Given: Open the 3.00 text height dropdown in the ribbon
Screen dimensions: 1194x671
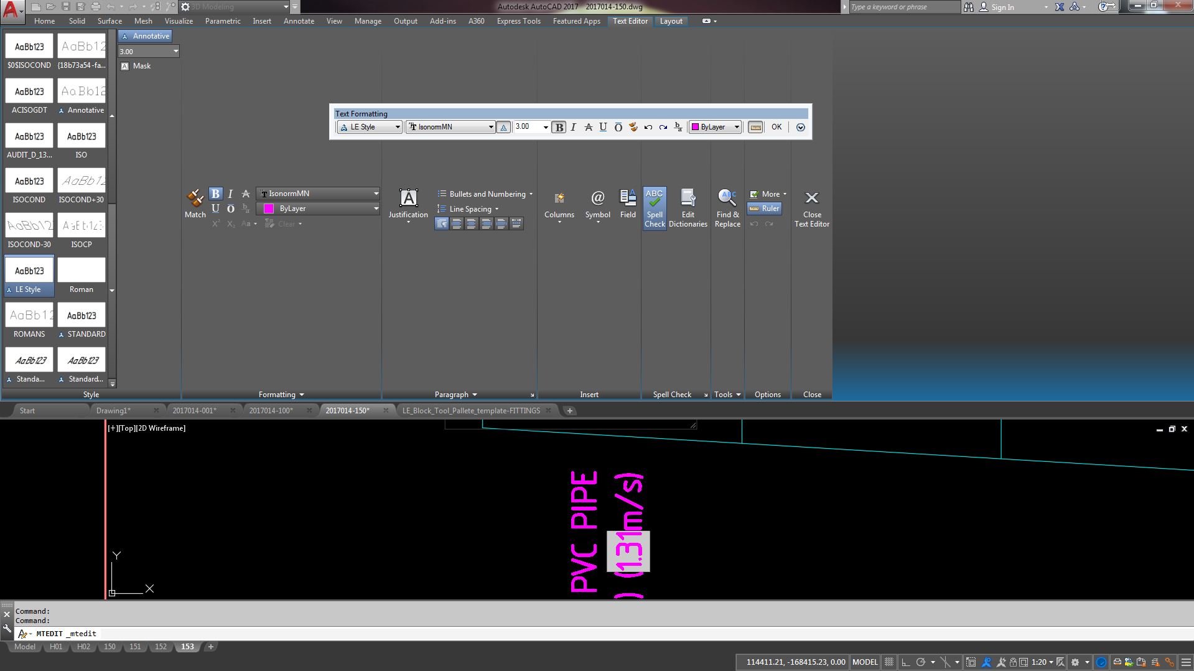Looking at the screenshot, I should pos(149,51).
